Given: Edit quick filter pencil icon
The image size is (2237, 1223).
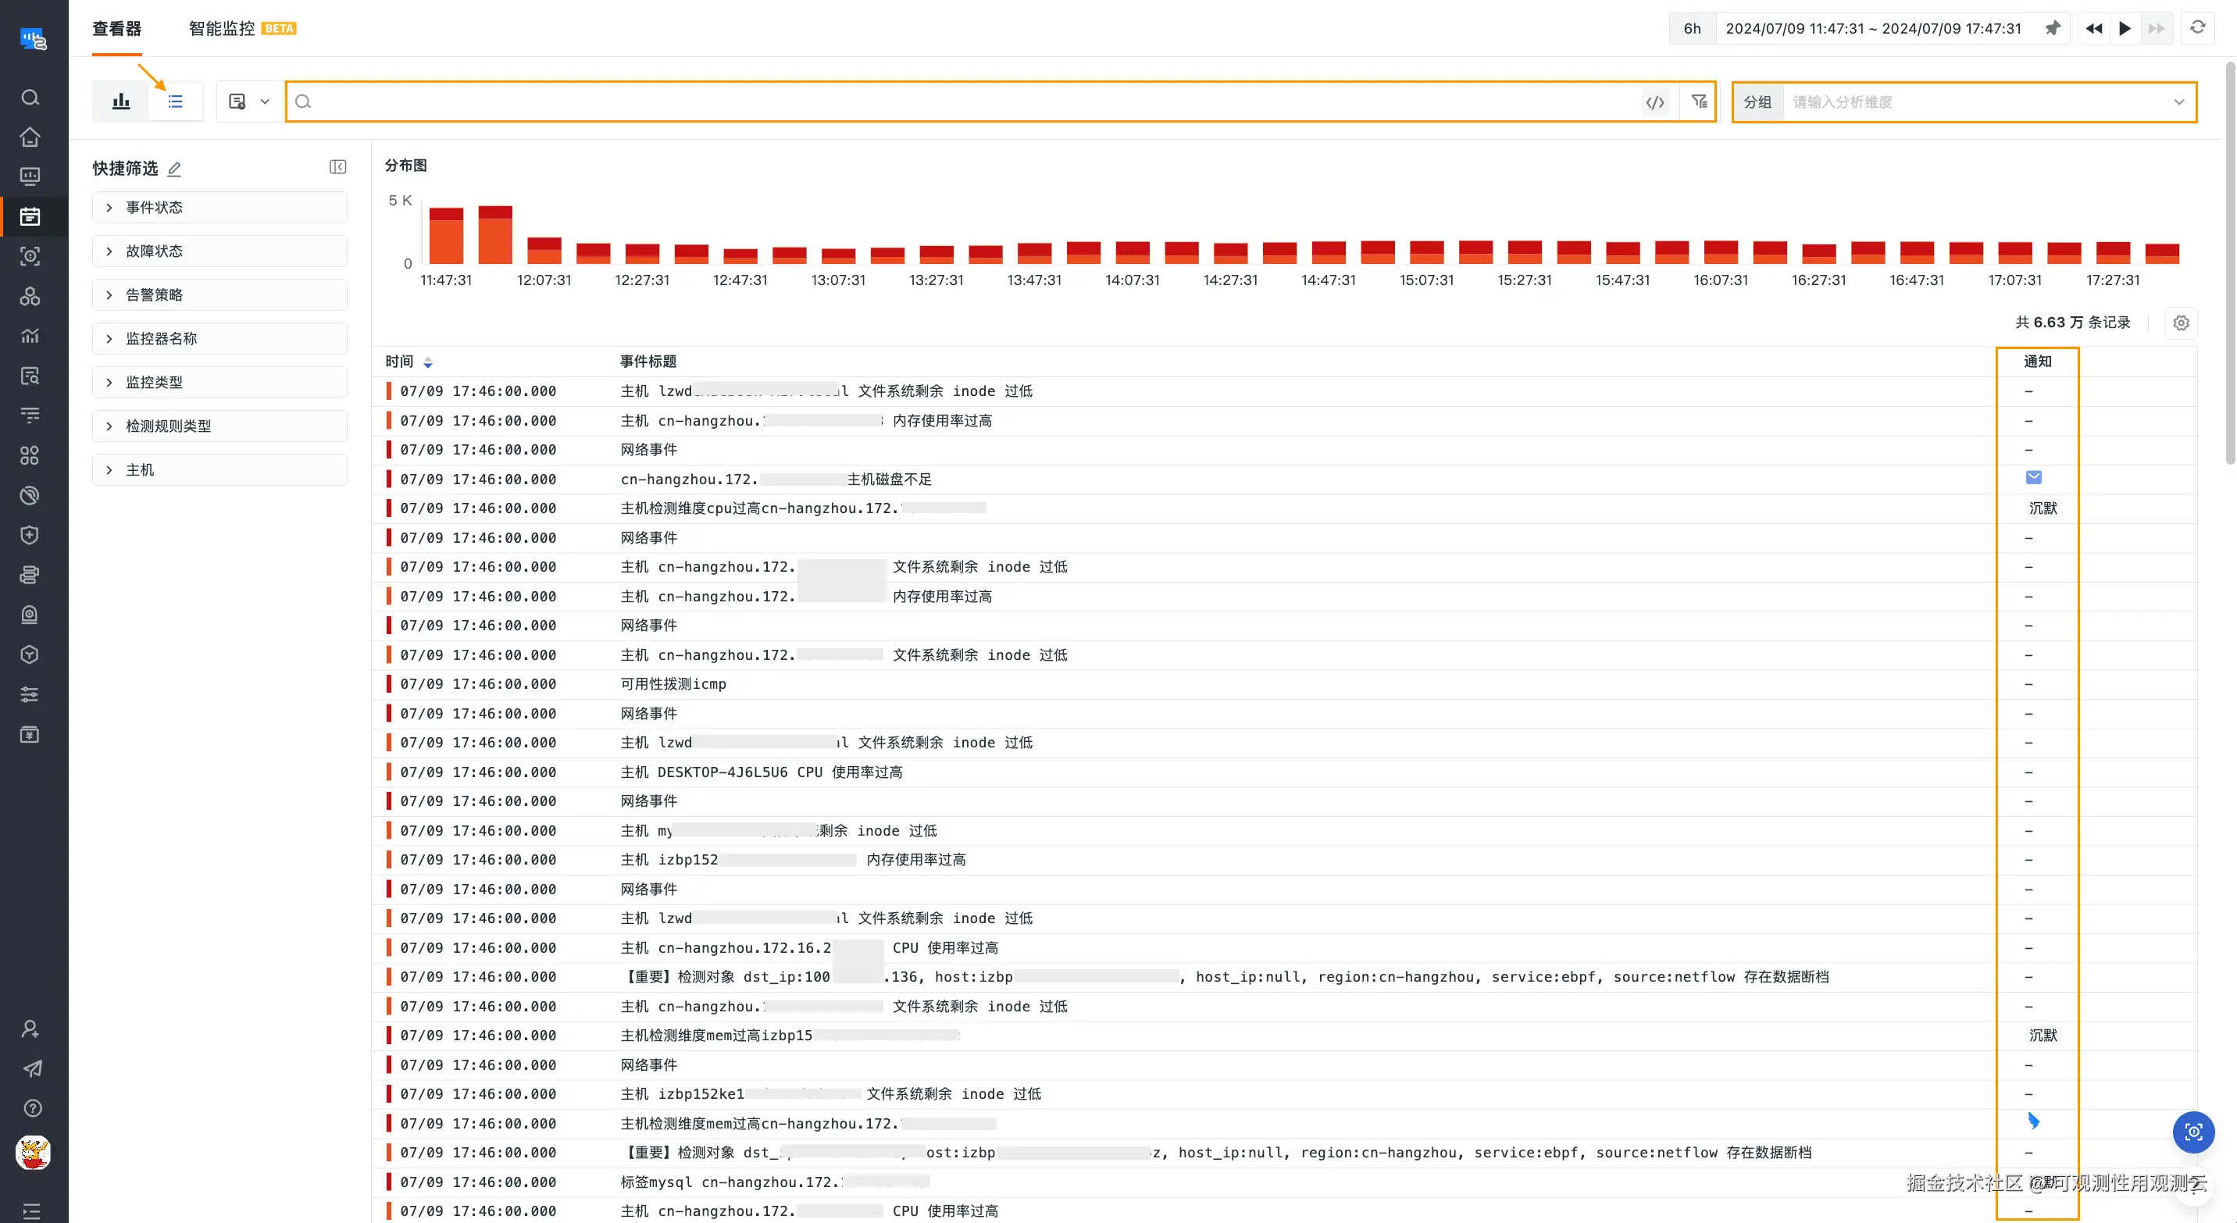Looking at the screenshot, I should tap(174, 169).
